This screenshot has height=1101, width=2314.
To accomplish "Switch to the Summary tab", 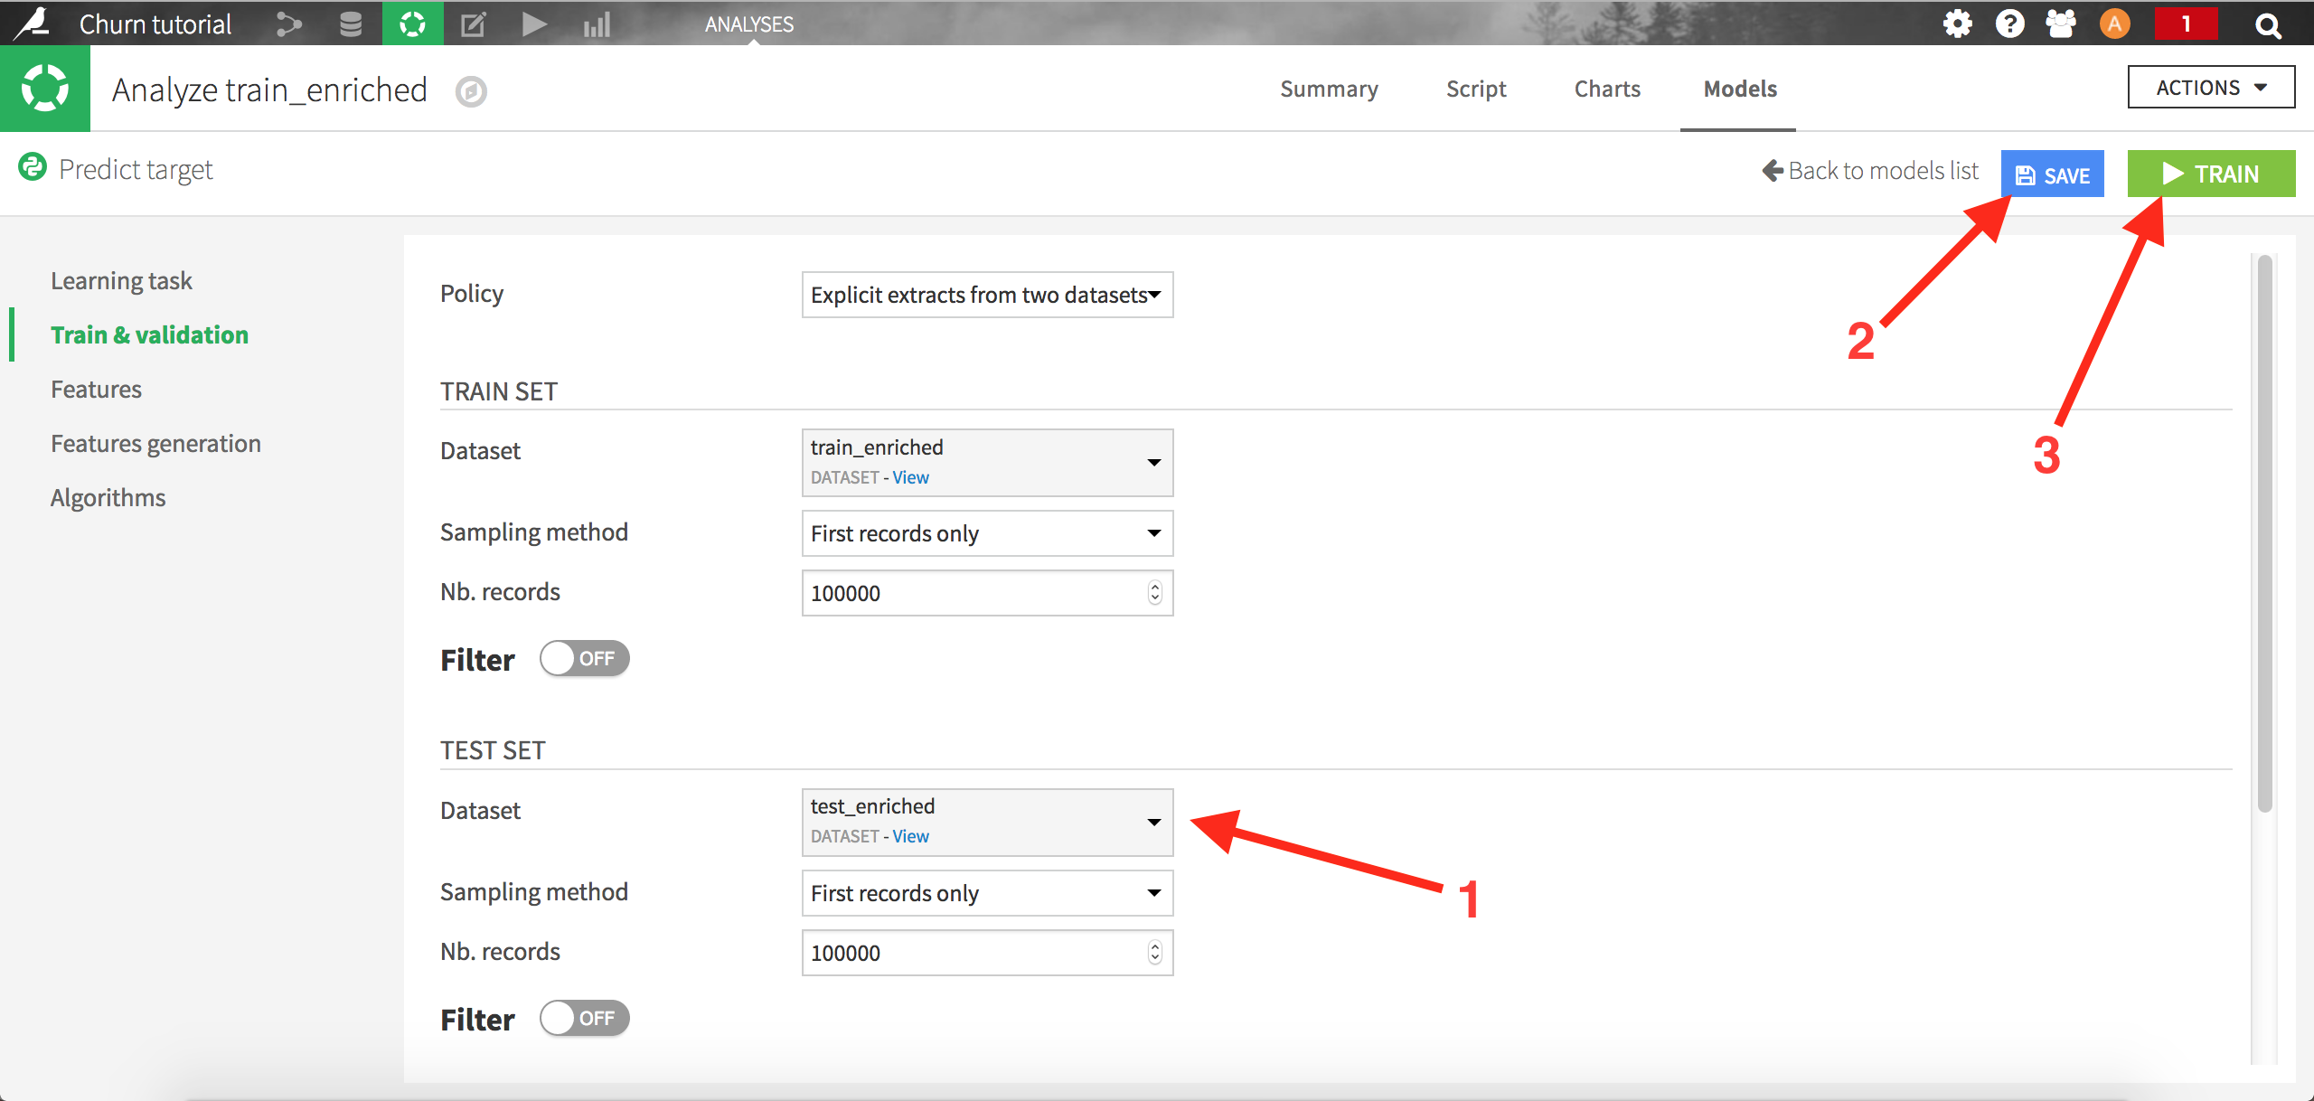I will coord(1329,89).
